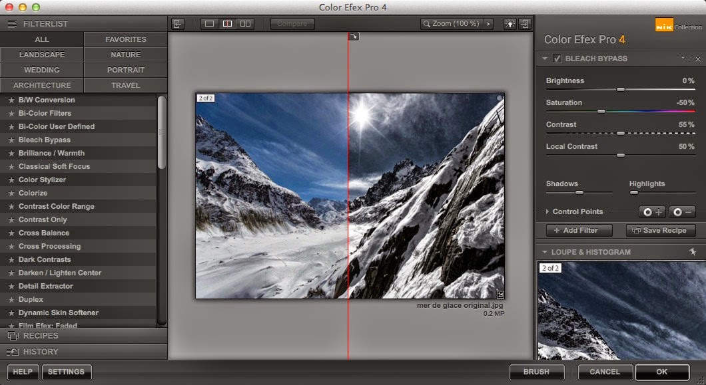Click the add positive control point icon

[x=652, y=211]
